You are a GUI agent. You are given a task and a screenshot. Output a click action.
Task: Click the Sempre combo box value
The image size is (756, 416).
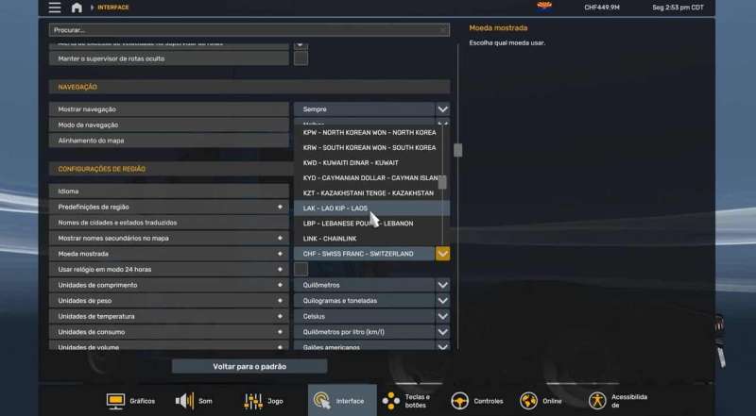pos(364,109)
